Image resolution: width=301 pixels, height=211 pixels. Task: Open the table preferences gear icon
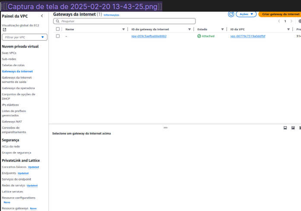pos(299,21)
